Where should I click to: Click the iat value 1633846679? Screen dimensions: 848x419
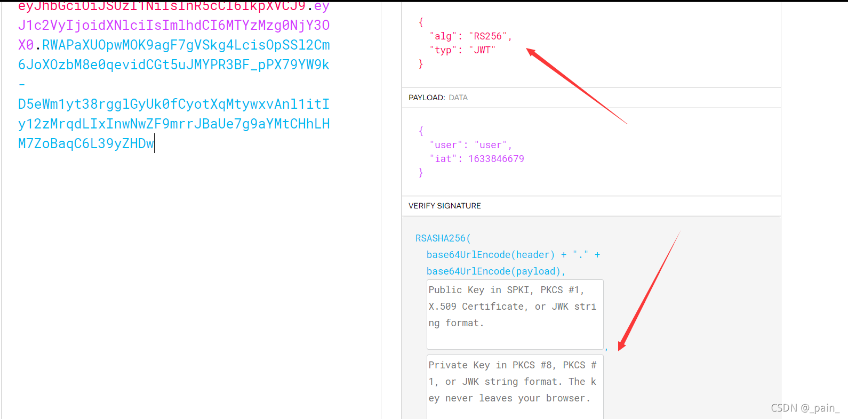coord(496,159)
